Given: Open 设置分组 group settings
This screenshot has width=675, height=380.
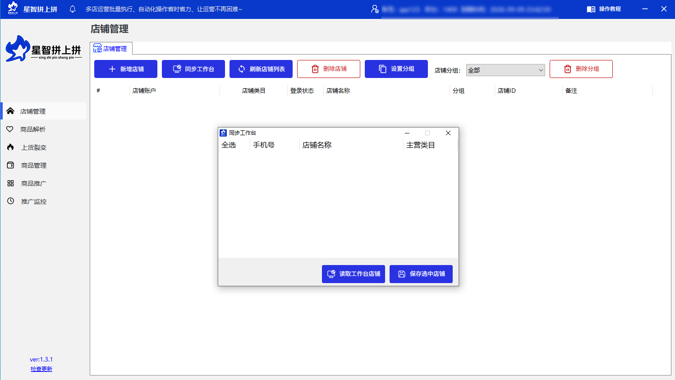Looking at the screenshot, I should click(396, 69).
